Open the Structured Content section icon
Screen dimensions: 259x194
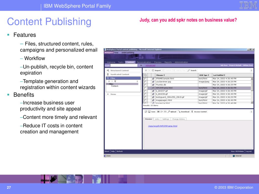coord(108,70)
